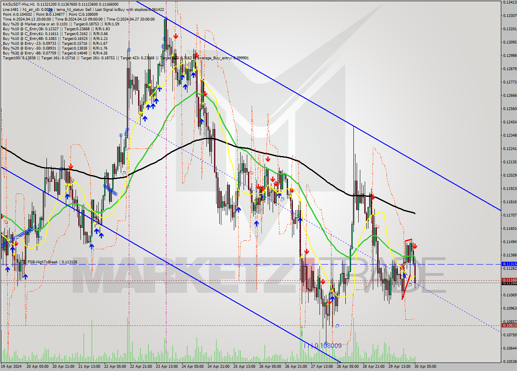The image size is (517, 371).
Task: Click the 0.13201 price axis label
Action: click(510, 29)
